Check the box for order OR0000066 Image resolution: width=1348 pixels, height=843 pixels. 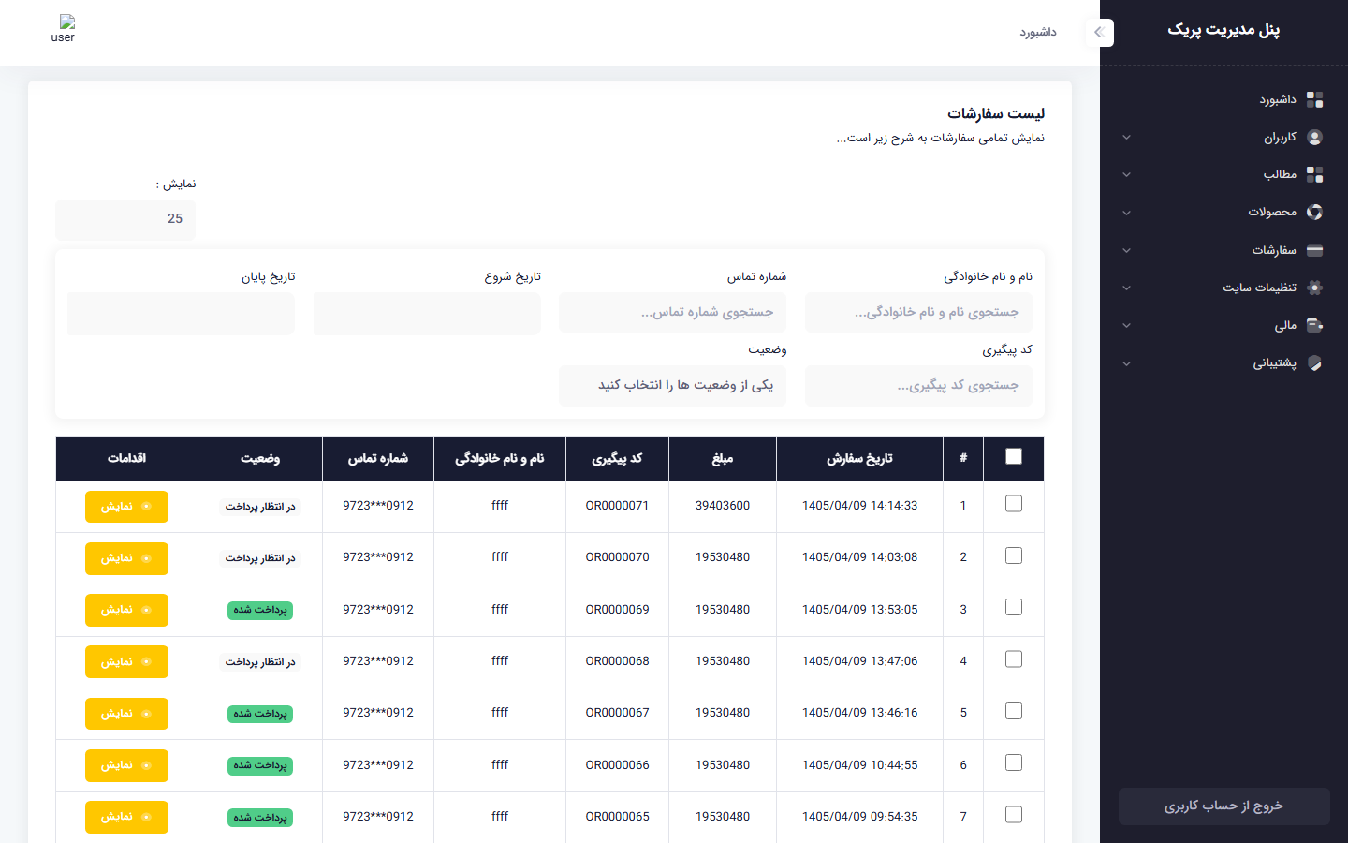1013,762
